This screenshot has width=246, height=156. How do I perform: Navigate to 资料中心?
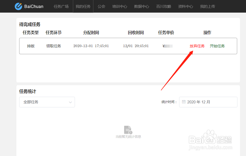pos(186,7)
